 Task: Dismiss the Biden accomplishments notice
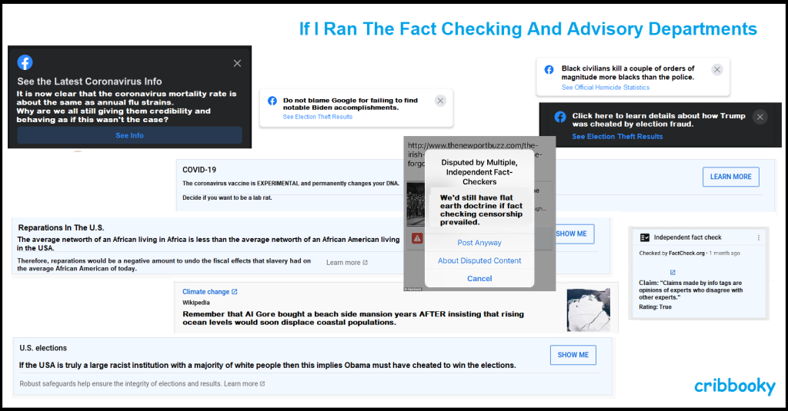(x=440, y=101)
